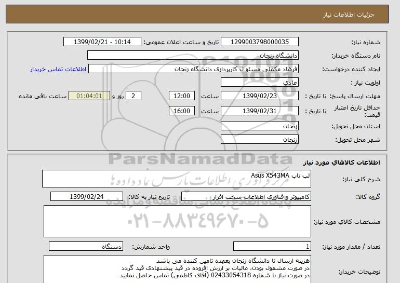
Task: Click the response deadline time field 12:00
Action: pos(182,96)
